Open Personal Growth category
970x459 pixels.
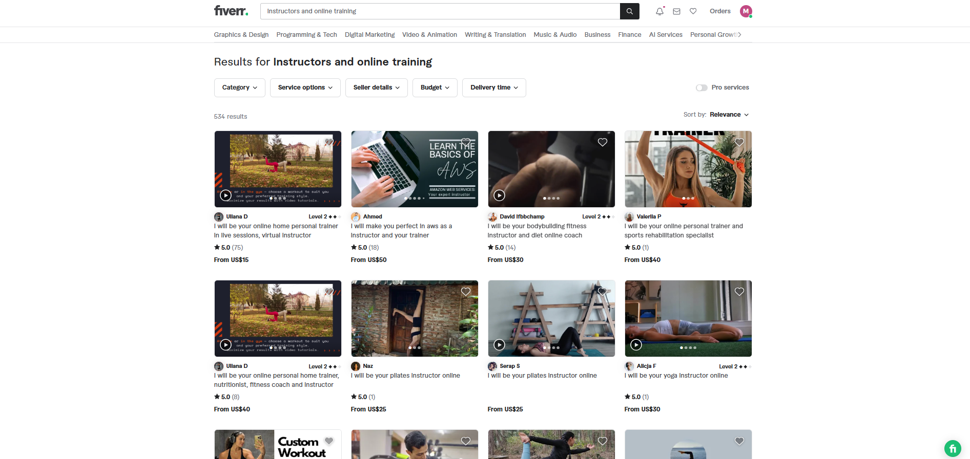click(714, 35)
